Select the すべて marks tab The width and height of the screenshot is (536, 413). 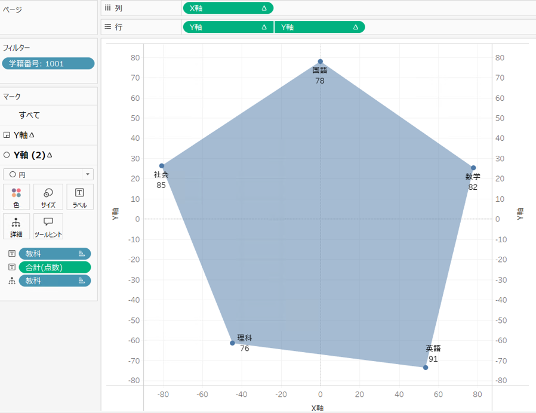pyautogui.click(x=29, y=115)
